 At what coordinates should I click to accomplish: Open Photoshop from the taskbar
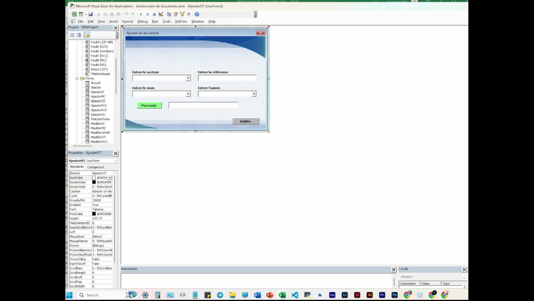point(395,295)
